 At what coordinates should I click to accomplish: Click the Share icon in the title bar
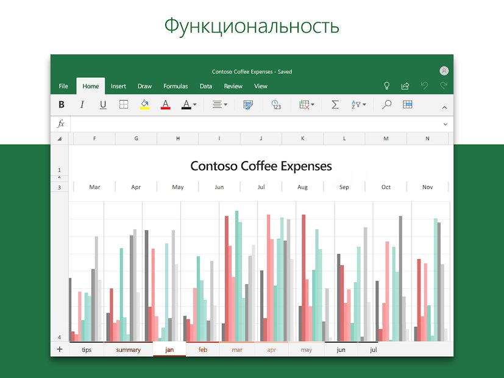(405, 86)
